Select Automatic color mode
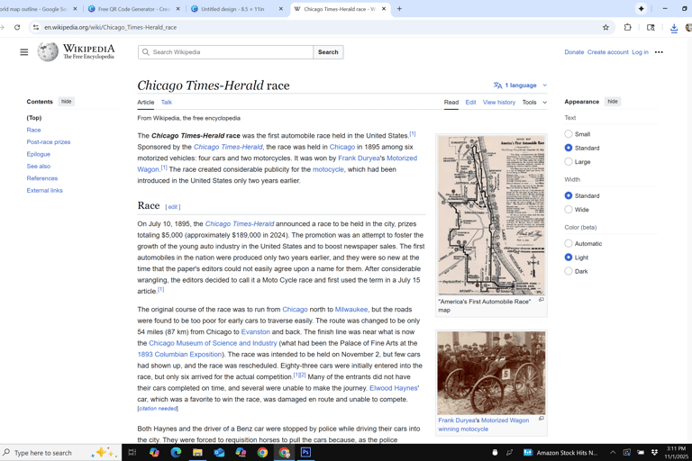The image size is (692, 461). click(x=569, y=243)
